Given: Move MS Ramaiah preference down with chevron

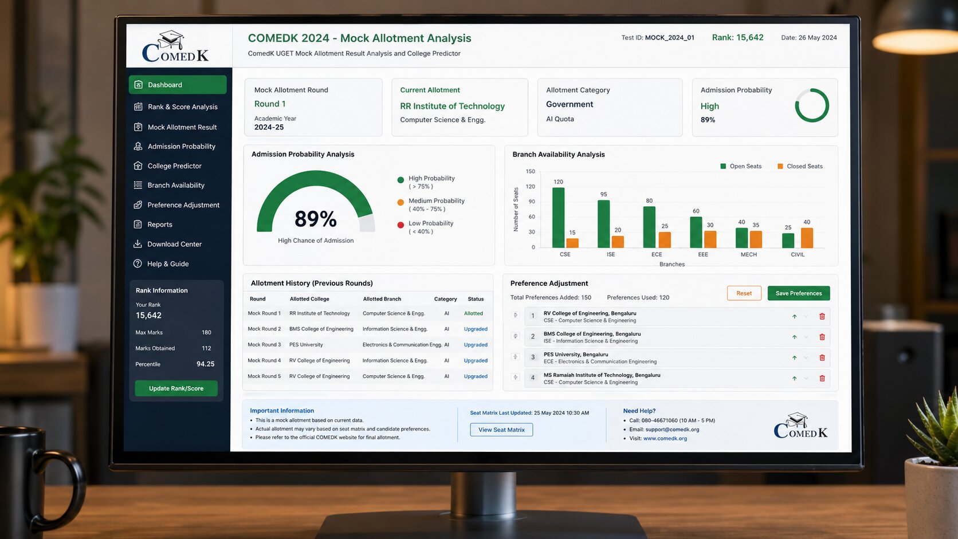Looking at the screenshot, I should tap(806, 378).
